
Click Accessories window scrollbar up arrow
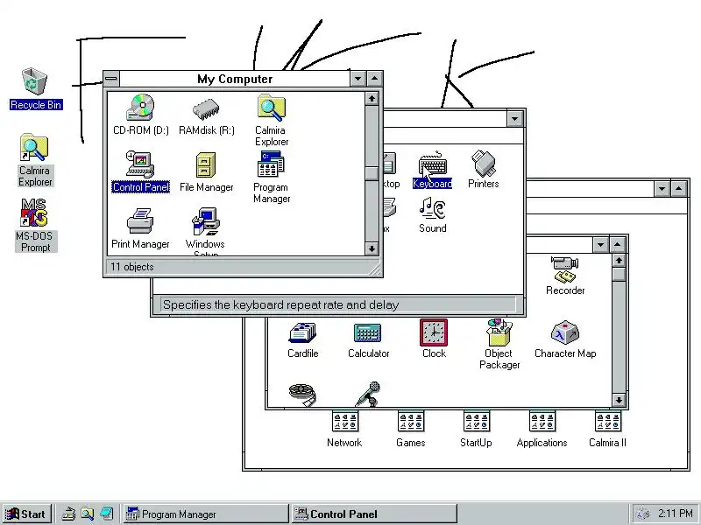[x=619, y=260]
